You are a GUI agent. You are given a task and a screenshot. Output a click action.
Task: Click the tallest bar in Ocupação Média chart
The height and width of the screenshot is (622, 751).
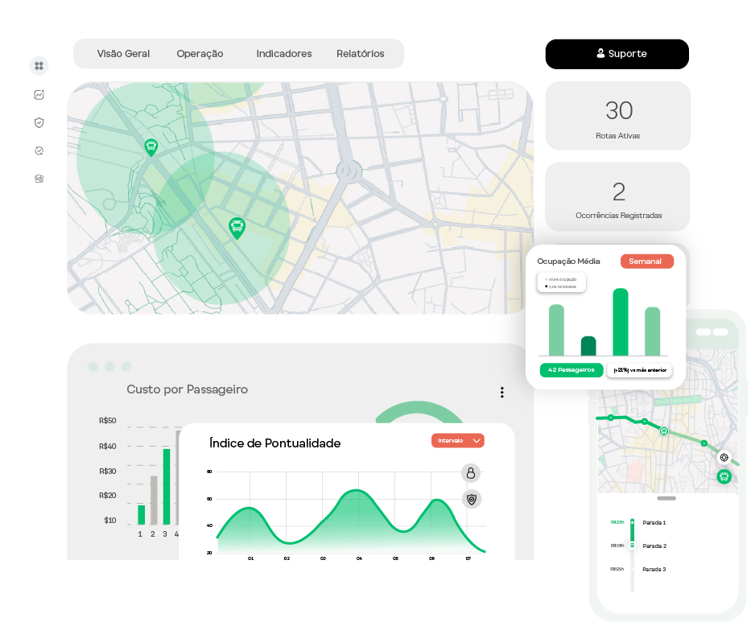(x=621, y=322)
